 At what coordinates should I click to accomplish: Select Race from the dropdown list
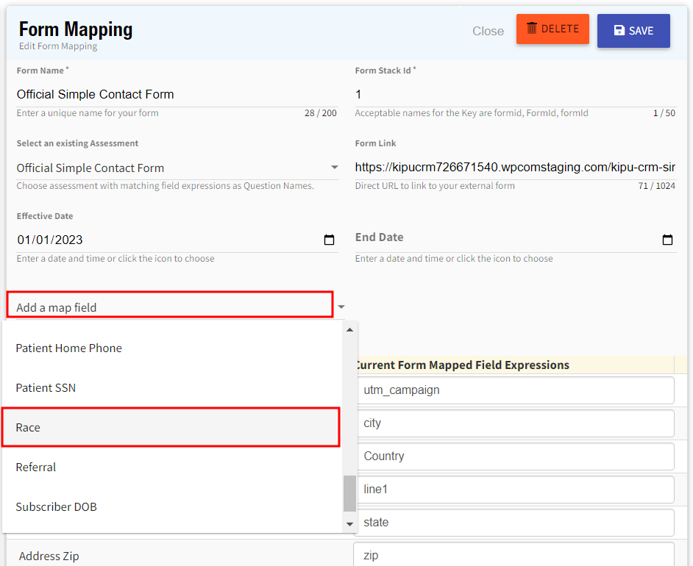click(x=170, y=428)
